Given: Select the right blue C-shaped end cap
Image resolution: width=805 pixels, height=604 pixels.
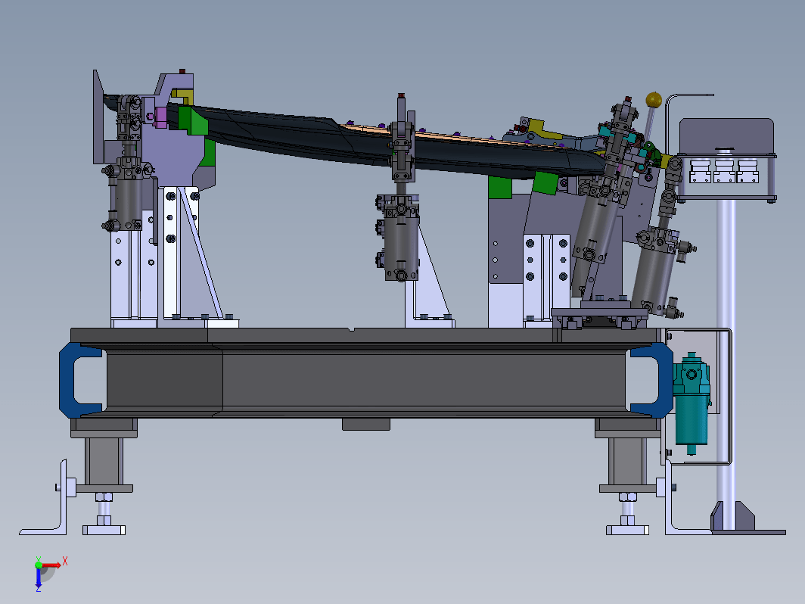Looking at the screenshot, I should coord(651,380).
